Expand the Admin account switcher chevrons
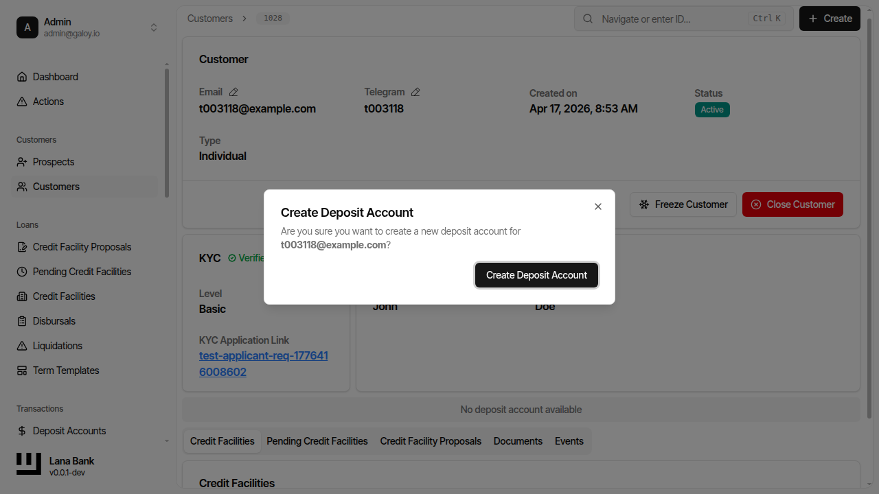879x494 pixels. point(154,27)
